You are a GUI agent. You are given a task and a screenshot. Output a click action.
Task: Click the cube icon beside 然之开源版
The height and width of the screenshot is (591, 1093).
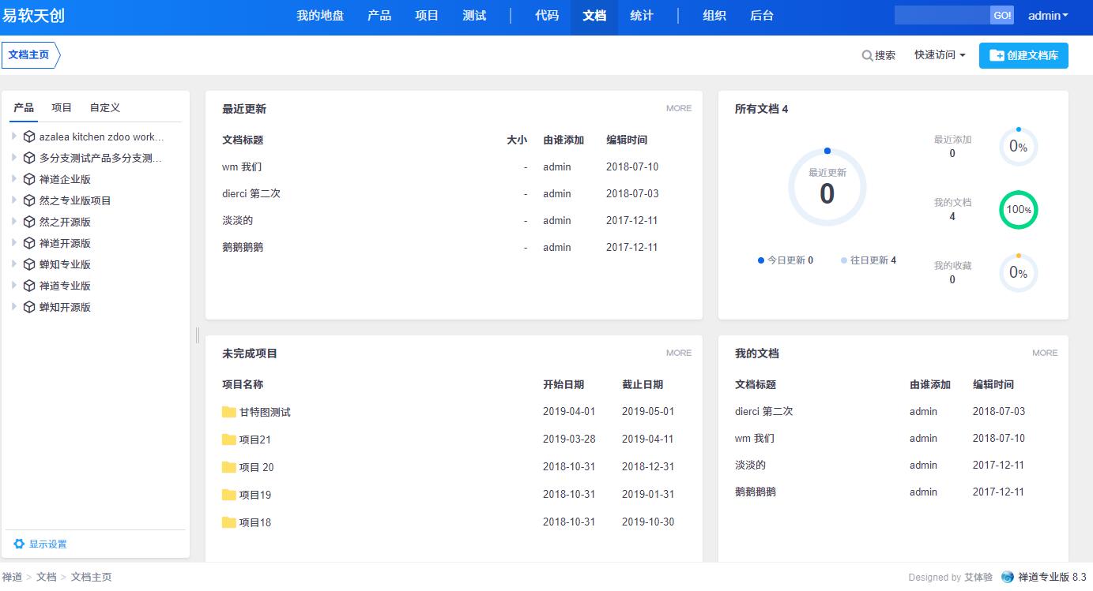29,222
